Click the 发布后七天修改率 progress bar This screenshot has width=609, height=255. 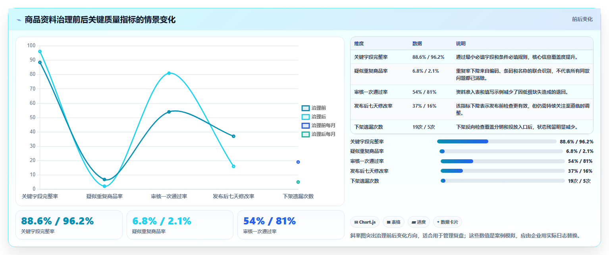click(503, 171)
